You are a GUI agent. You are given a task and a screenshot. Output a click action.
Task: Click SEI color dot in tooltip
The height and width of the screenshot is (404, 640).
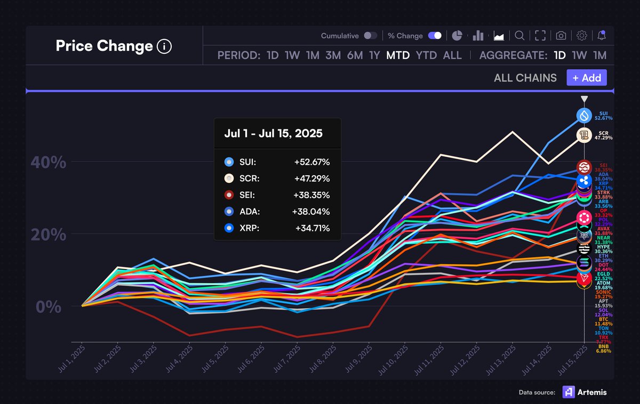click(229, 195)
